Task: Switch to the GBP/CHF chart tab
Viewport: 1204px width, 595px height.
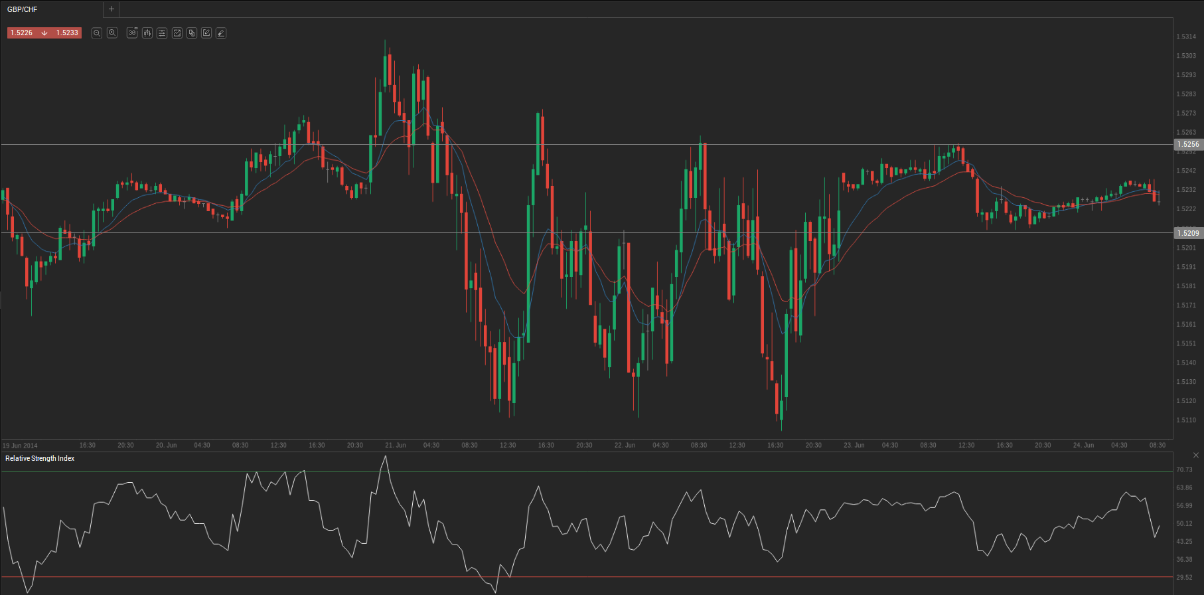Action: (23, 9)
